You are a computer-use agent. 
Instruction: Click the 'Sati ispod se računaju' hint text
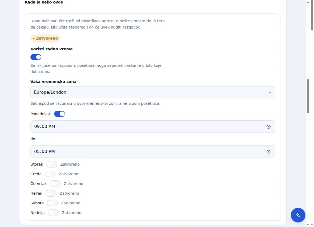click(95, 103)
